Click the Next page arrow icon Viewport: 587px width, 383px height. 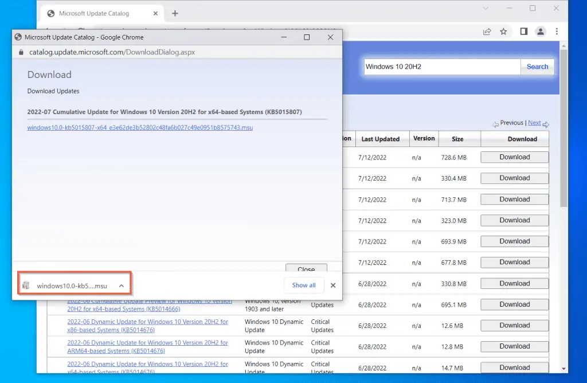coord(546,124)
